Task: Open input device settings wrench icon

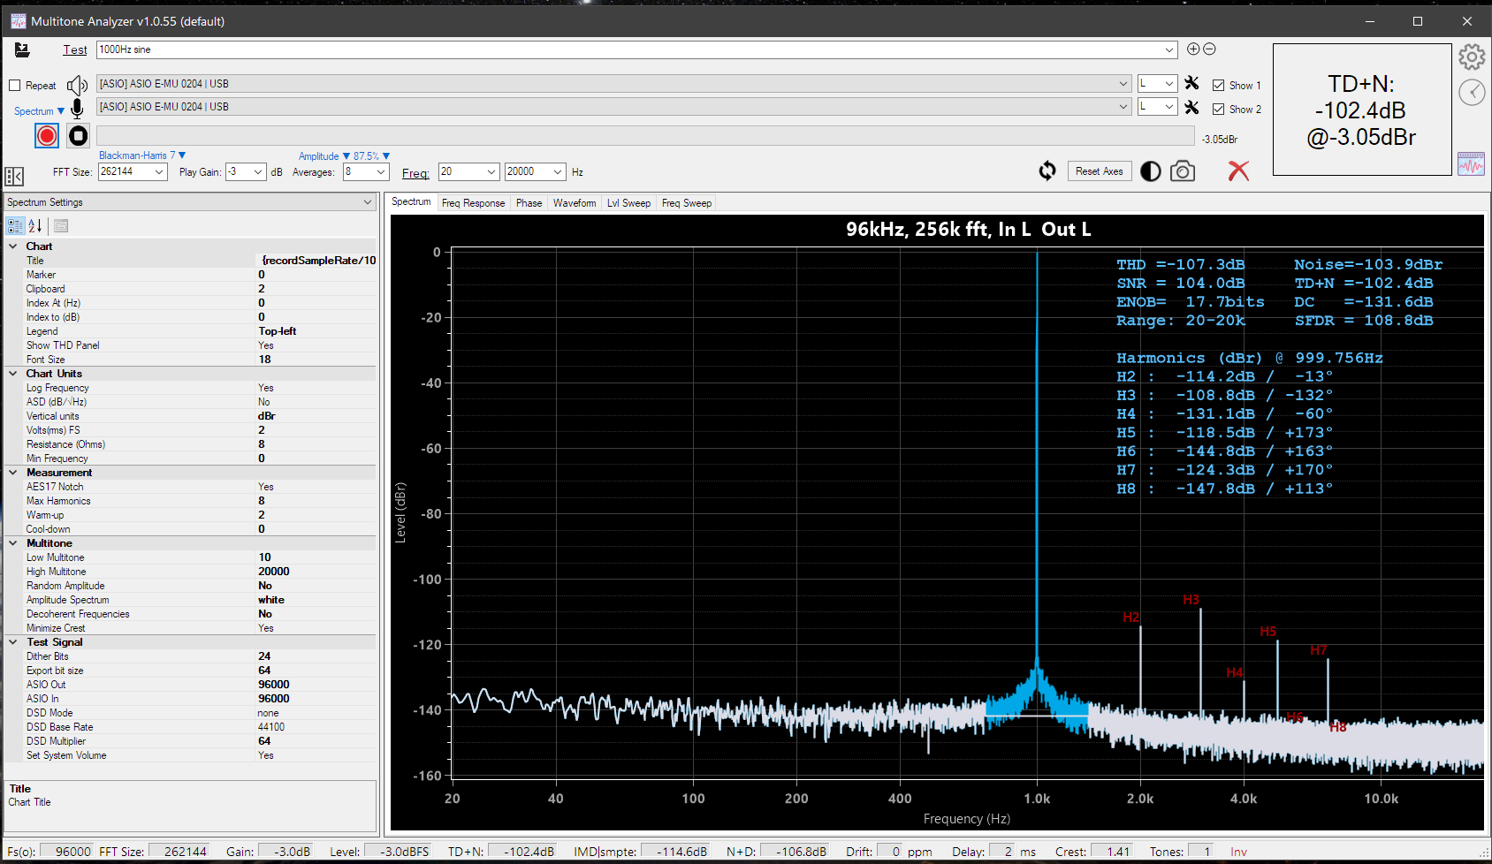Action: coord(1192,107)
